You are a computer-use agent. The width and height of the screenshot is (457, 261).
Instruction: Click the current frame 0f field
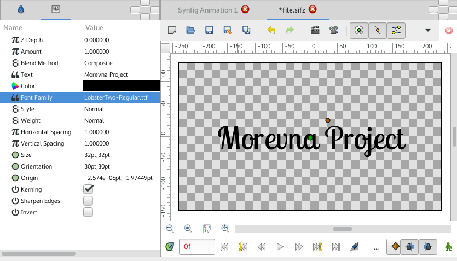(197, 247)
